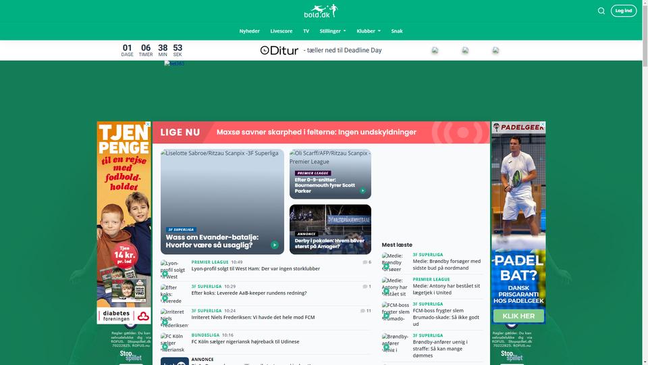Open FCM-boss frygter Brumado-skade article
648x365 pixels.
[446, 317]
